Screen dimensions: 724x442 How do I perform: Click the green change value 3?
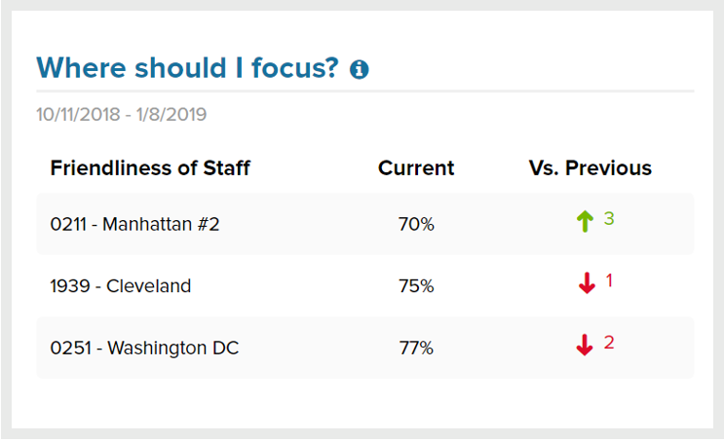click(609, 218)
